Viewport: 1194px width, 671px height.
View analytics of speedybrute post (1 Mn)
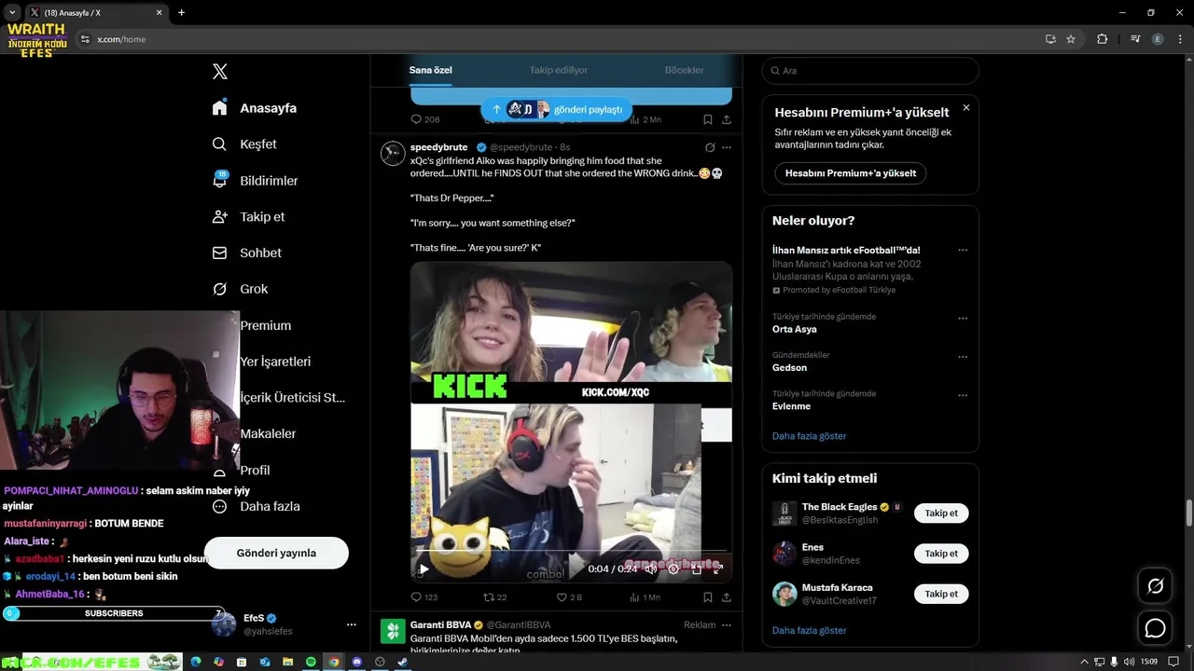646,597
